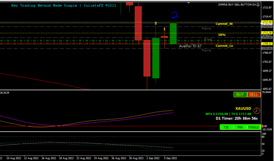Click the T2E button

point(227,127)
